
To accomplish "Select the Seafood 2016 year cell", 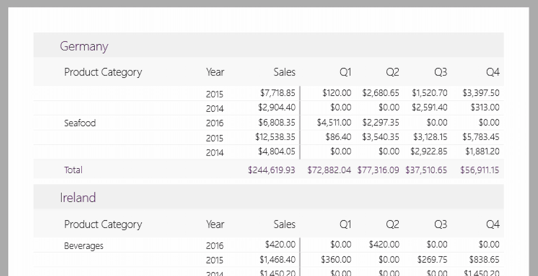I will coord(214,123).
